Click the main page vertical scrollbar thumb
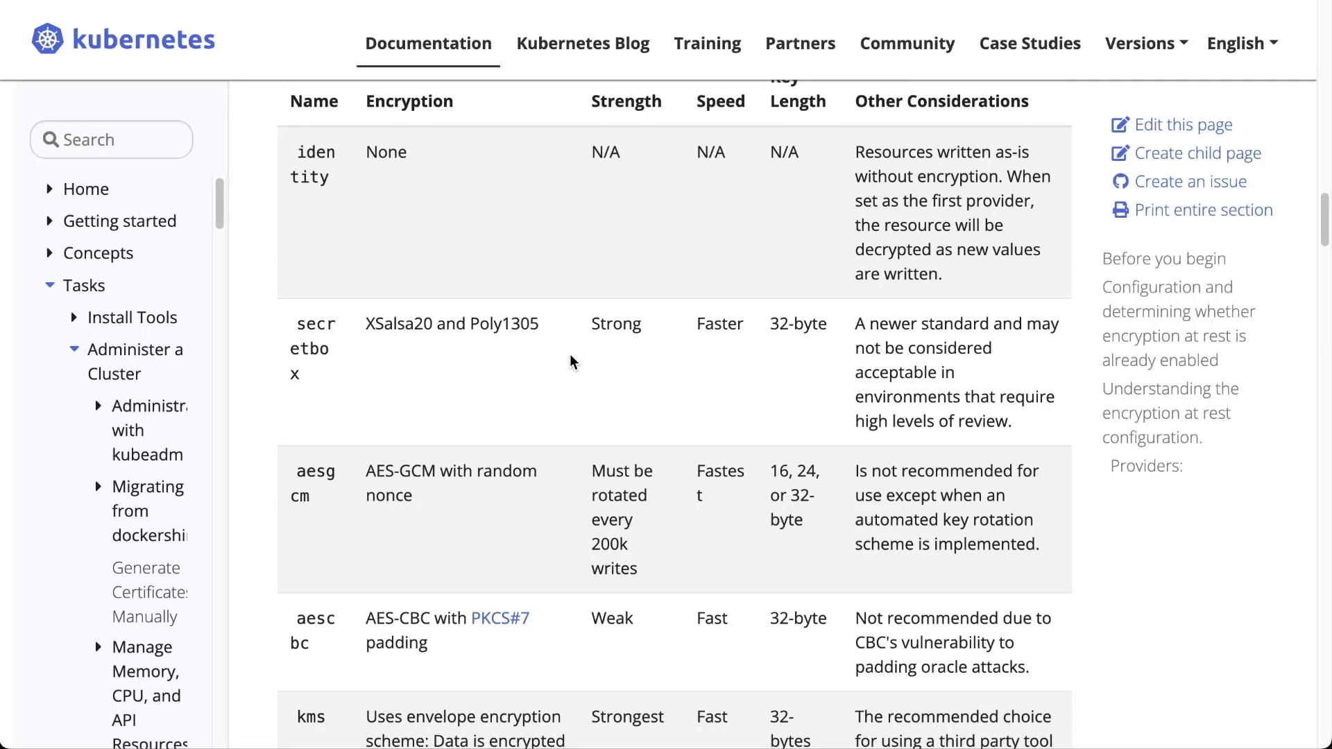 tap(1324, 218)
